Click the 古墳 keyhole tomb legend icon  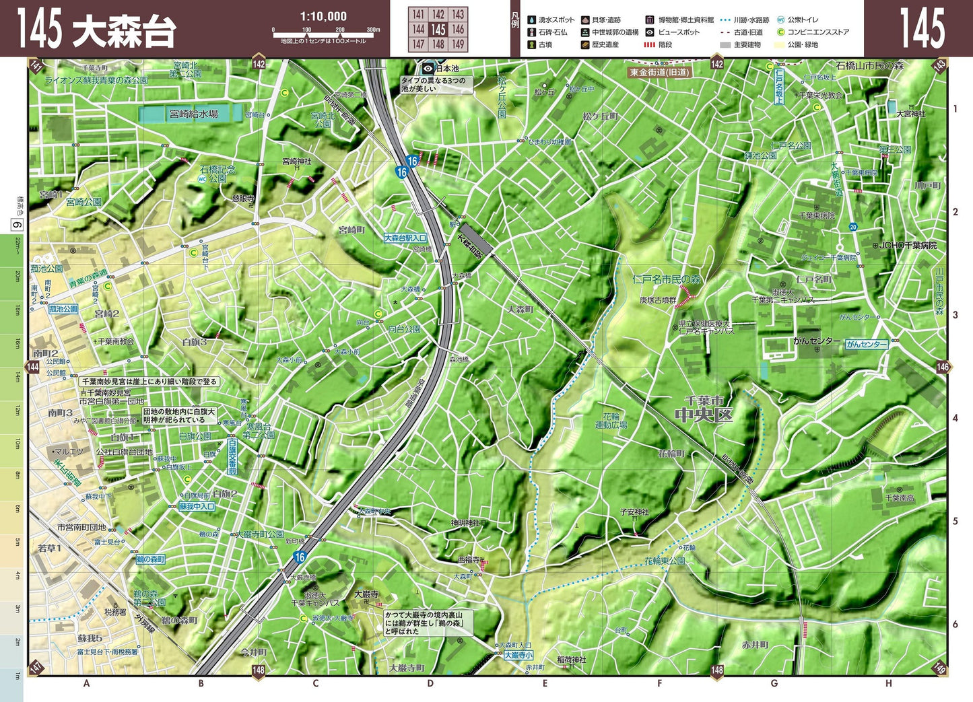(531, 45)
